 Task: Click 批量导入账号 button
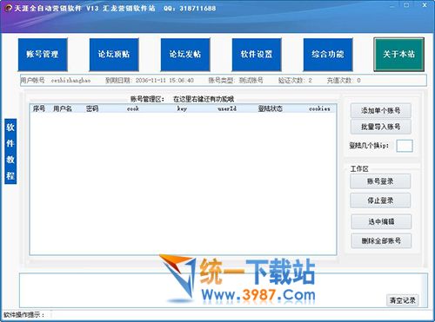pos(381,127)
